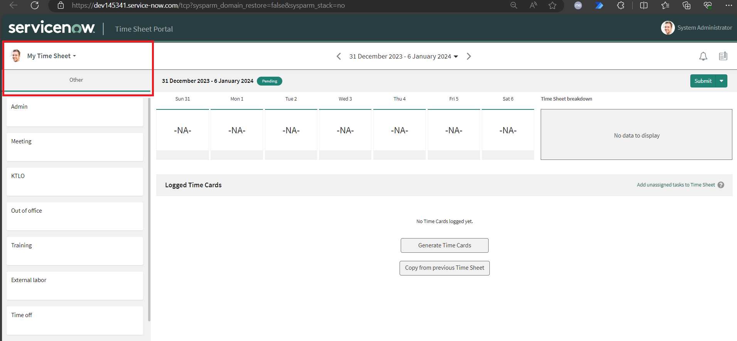Click the help icon beside unassigned tasks
737x341 pixels.
[x=721, y=185]
